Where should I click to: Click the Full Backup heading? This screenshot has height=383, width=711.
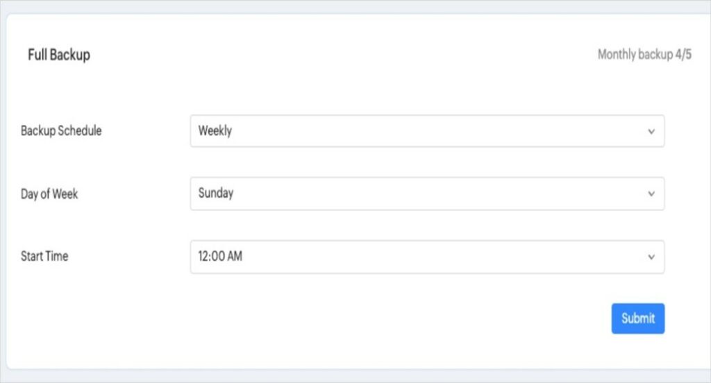point(59,55)
